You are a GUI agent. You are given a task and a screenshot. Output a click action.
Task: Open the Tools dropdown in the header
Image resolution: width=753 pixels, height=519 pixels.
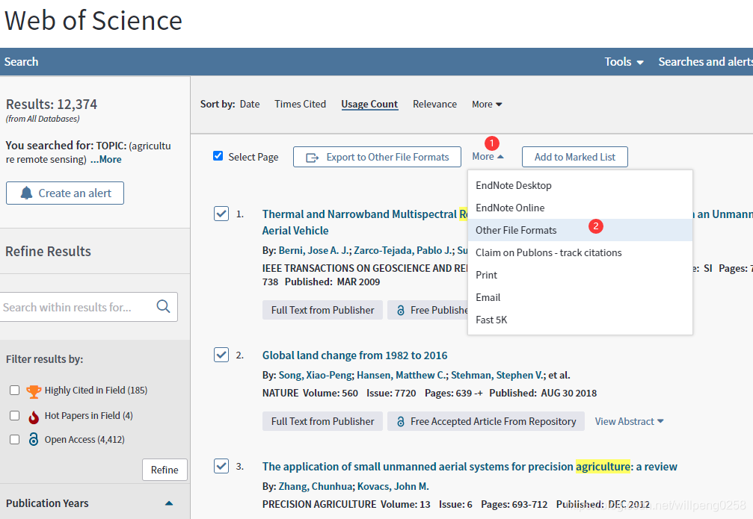(624, 62)
